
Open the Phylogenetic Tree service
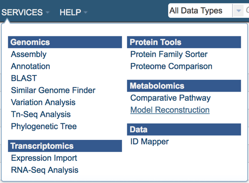(44, 126)
